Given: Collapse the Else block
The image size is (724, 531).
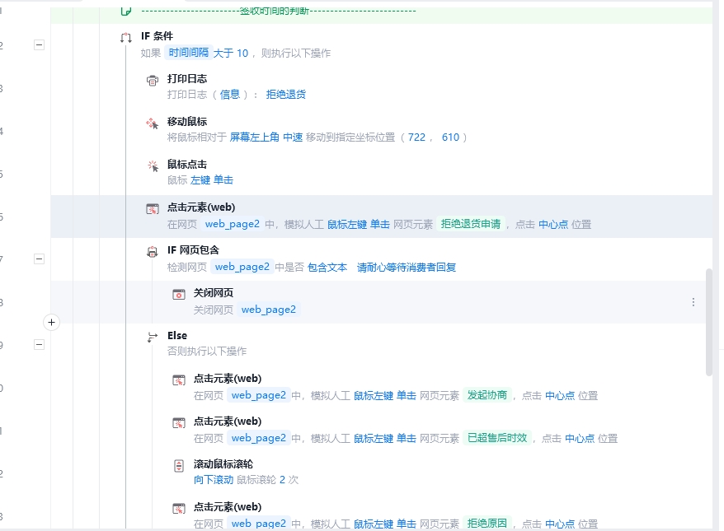Looking at the screenshot, I should (x=40, y=344).
